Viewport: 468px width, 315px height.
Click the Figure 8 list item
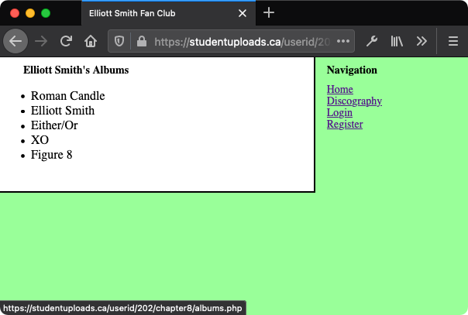(x=51, y=155)
